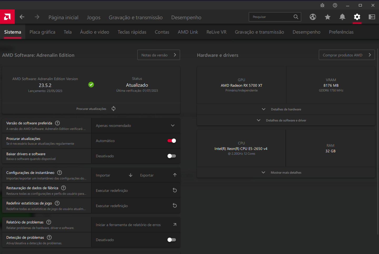Viewport: 379px width, 254px height.
Task: Click the Notas da versão button
Action: [x=159, y=55]
